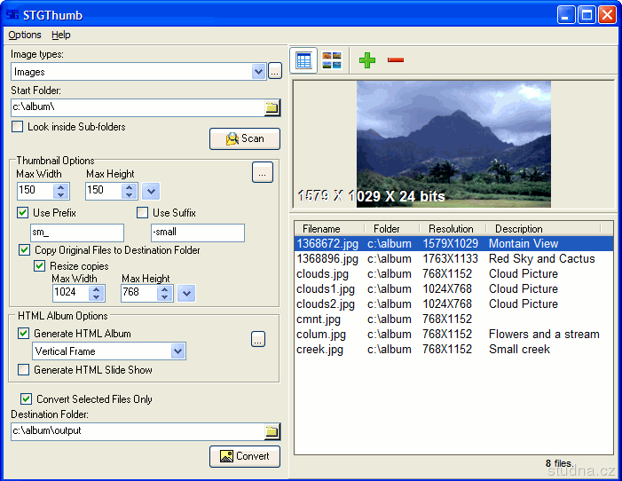Open the Vertical Frame album layout dropdown

[178, 351]
